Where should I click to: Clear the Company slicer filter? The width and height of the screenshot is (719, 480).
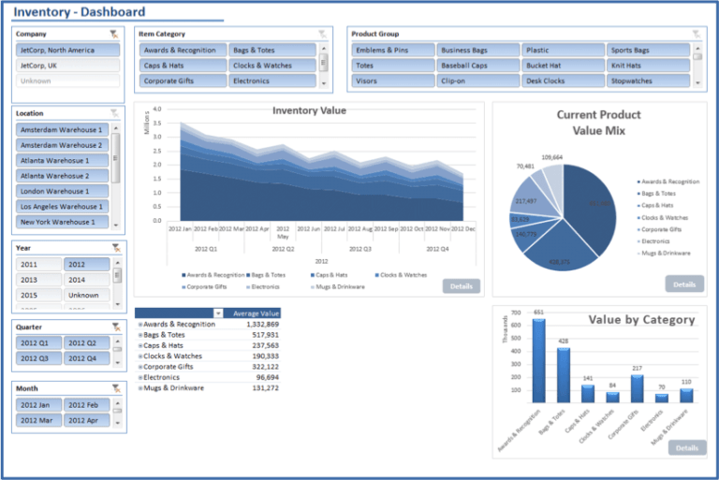click(x=113, y=34)
